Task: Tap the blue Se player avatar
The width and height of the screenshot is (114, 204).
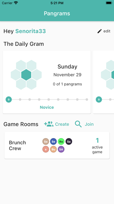Action: point(53,142)
